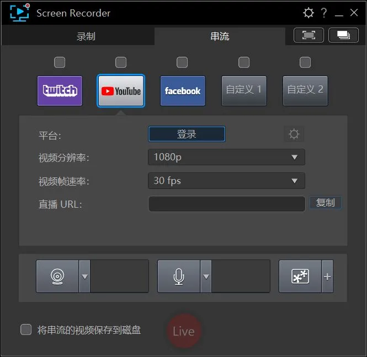The height and width of the screenshot is (357, 367).
Task: Select the Facebook streaming platform
Action: tap(183, 91)
